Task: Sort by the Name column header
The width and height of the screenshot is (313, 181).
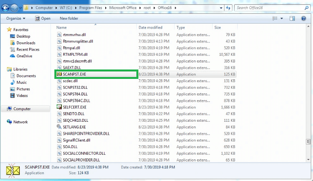Action: [61, 28]
